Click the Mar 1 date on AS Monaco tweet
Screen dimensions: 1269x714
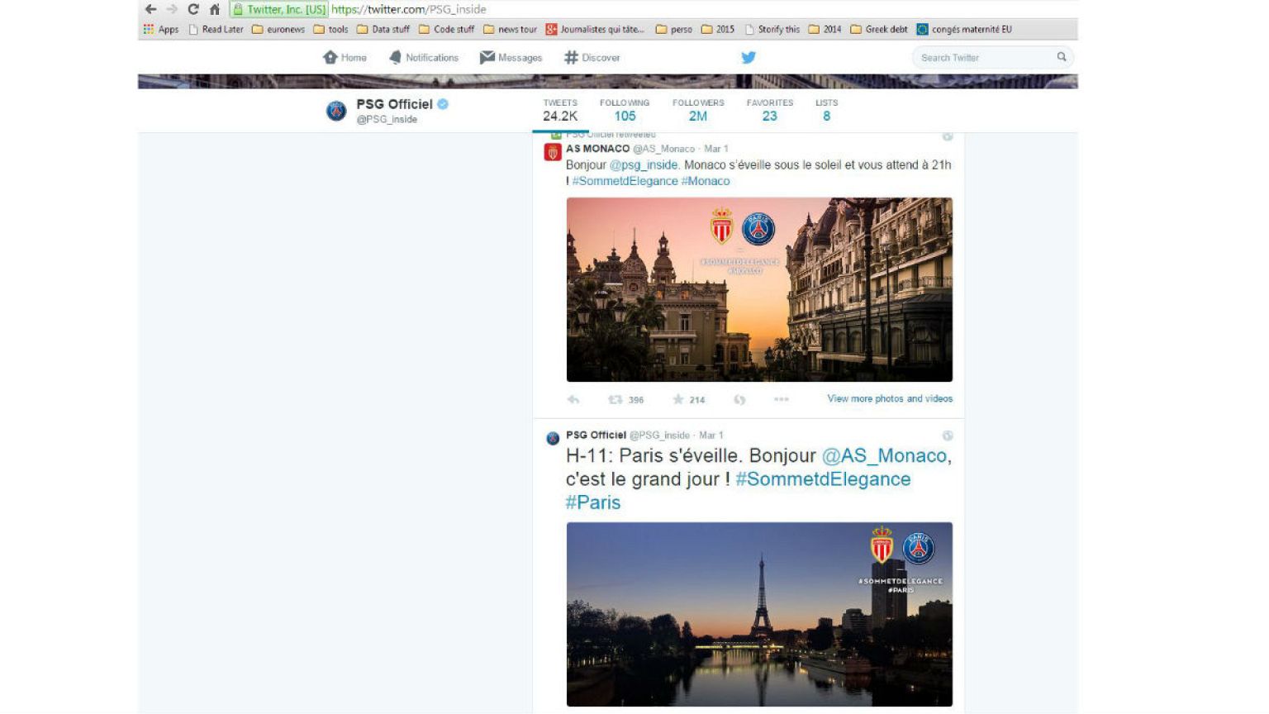tap(716, 149)
